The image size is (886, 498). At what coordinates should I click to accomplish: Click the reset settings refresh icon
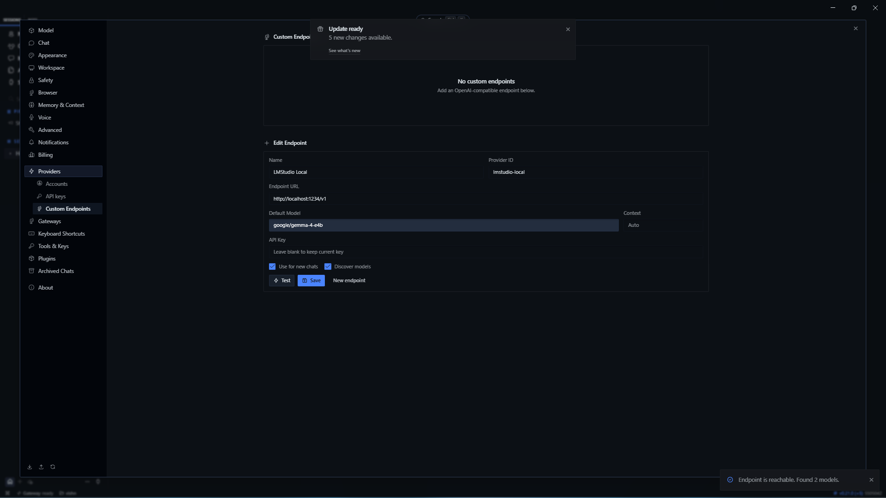(53, 467)
